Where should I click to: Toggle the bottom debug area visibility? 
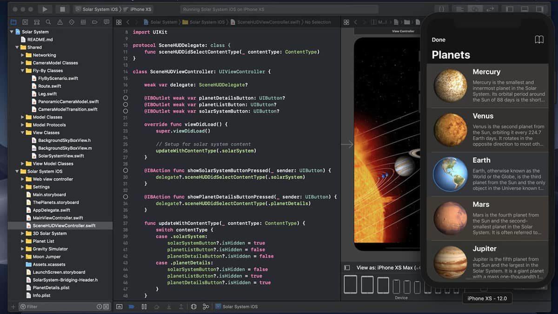click(x=525, y=9)
